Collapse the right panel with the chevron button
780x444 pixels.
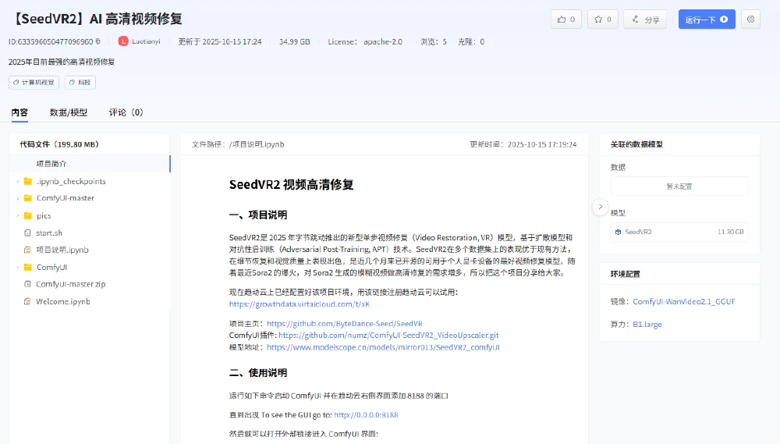click(601, 207)
